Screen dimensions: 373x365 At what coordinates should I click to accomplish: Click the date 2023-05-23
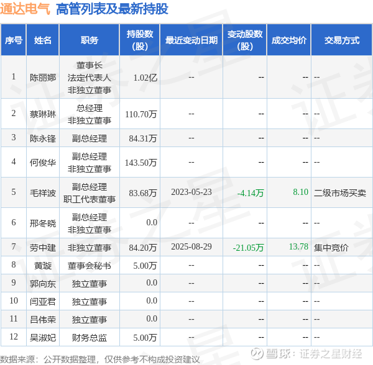(191, 192)
